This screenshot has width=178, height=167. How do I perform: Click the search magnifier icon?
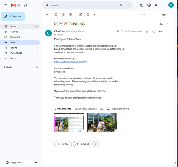coord(47,5)
